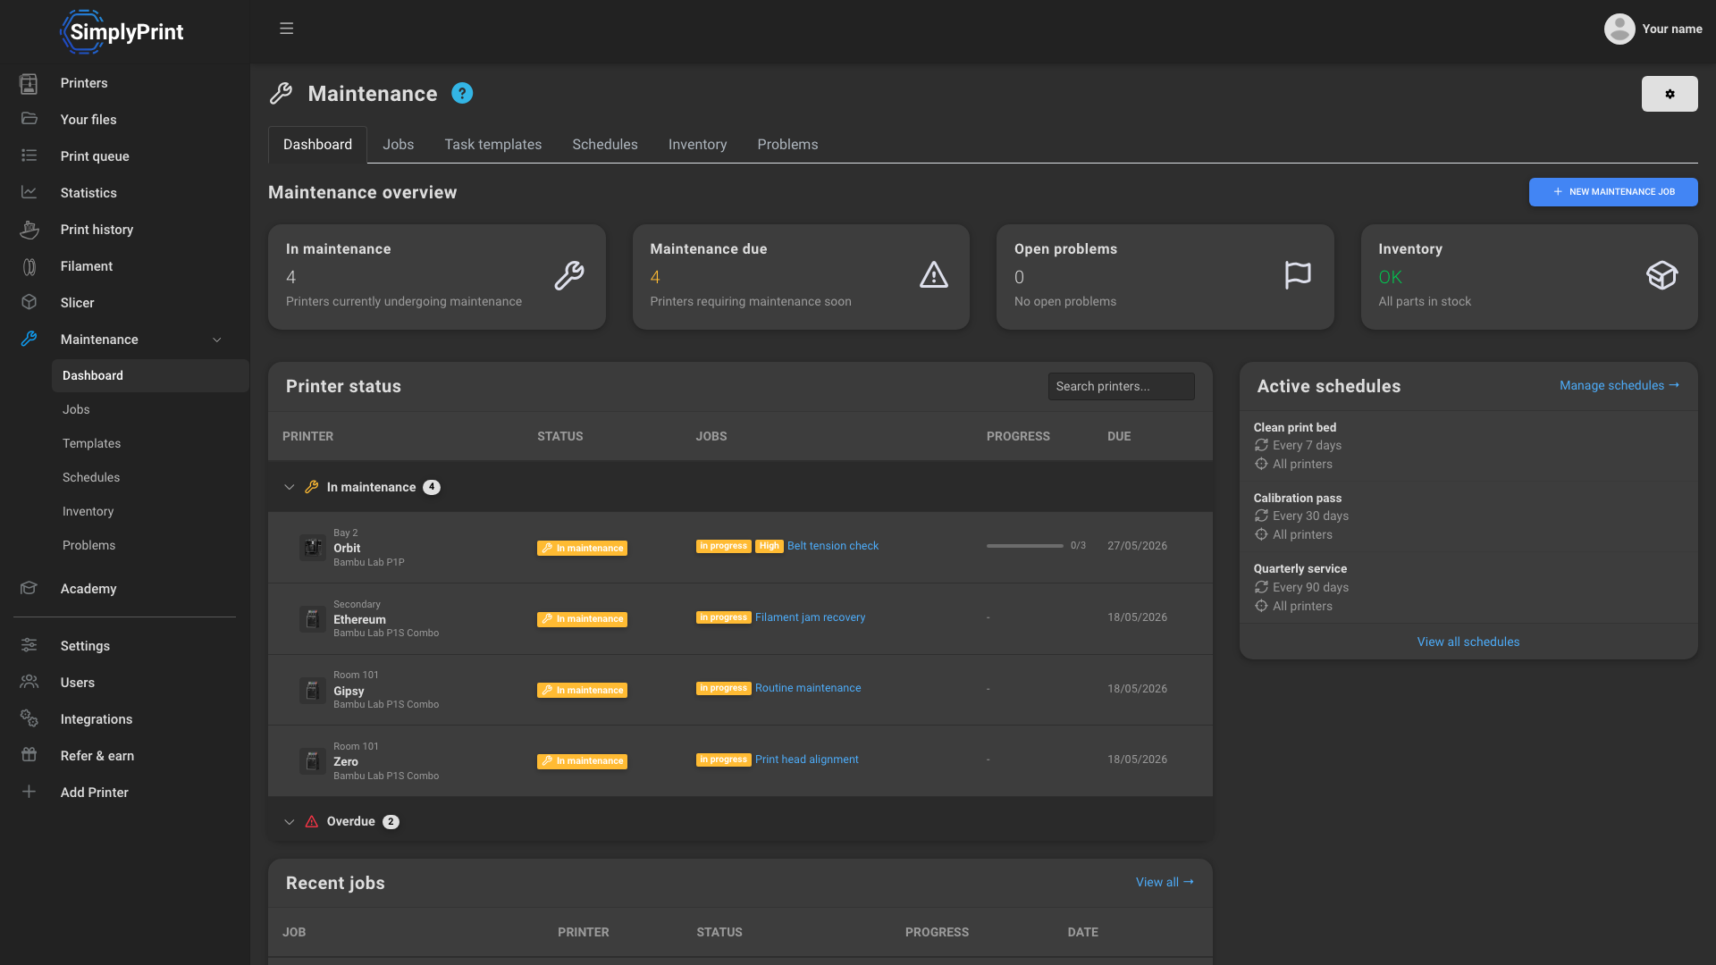Select Schedules in the sidebar submenu
The width and height of the screenshot is (1716, 965).
tap(91, 477)
